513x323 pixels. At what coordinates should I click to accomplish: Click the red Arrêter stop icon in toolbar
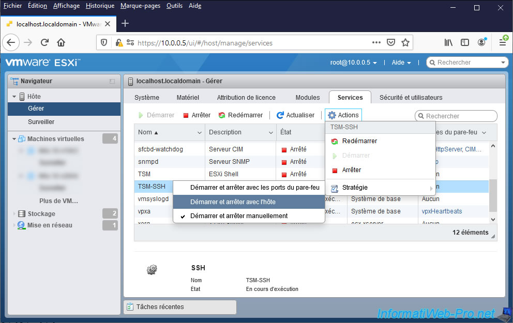[186, 115]
